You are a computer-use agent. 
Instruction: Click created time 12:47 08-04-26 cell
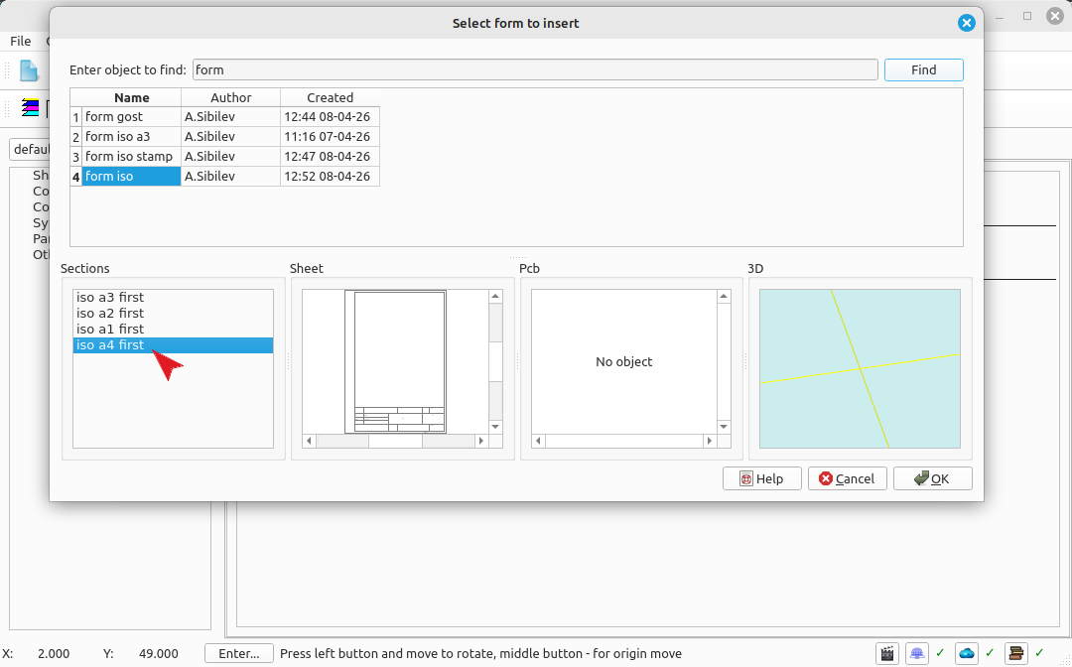(330, 157)
